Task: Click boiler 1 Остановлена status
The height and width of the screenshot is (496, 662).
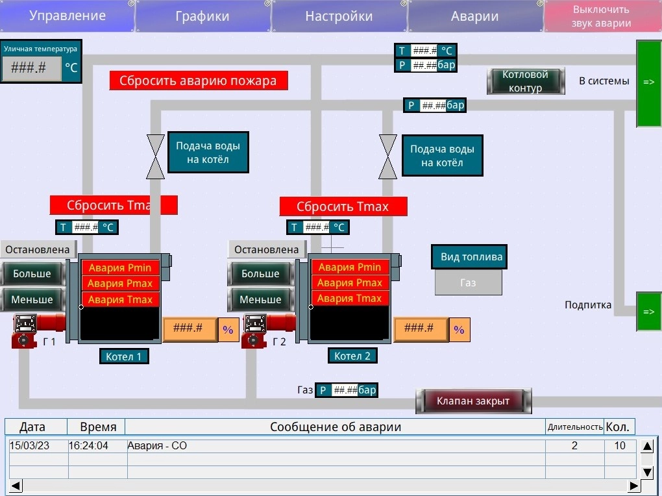Action: (38, 249)
